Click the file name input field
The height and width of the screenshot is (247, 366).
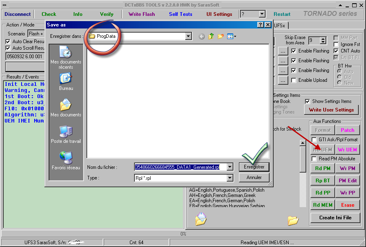pos(180,167)
